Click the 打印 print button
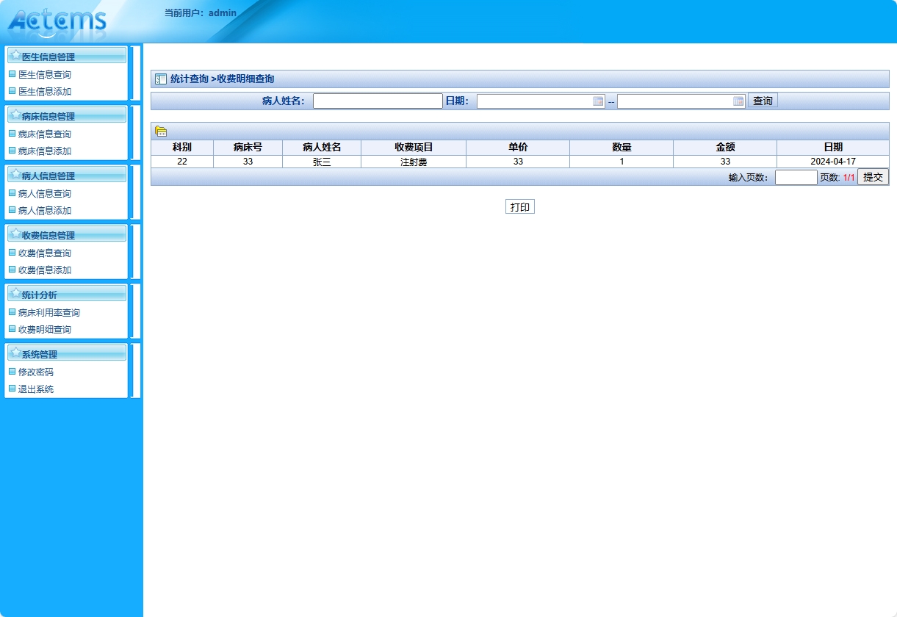The image size is (897, 617). pos(520,207)
